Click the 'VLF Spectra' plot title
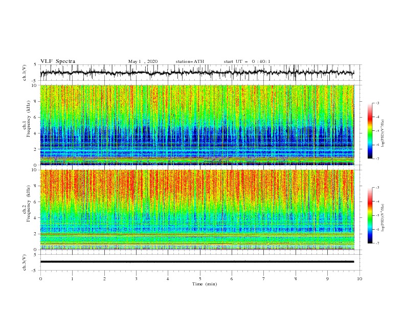 (58, 61)
